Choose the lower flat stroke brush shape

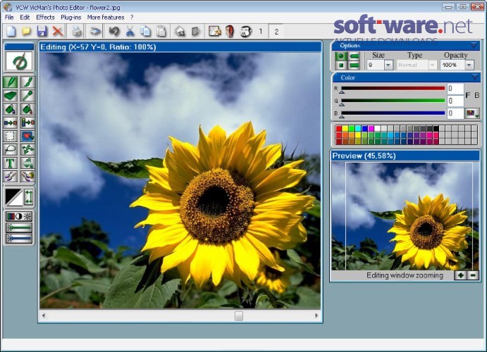coord(355,65)
